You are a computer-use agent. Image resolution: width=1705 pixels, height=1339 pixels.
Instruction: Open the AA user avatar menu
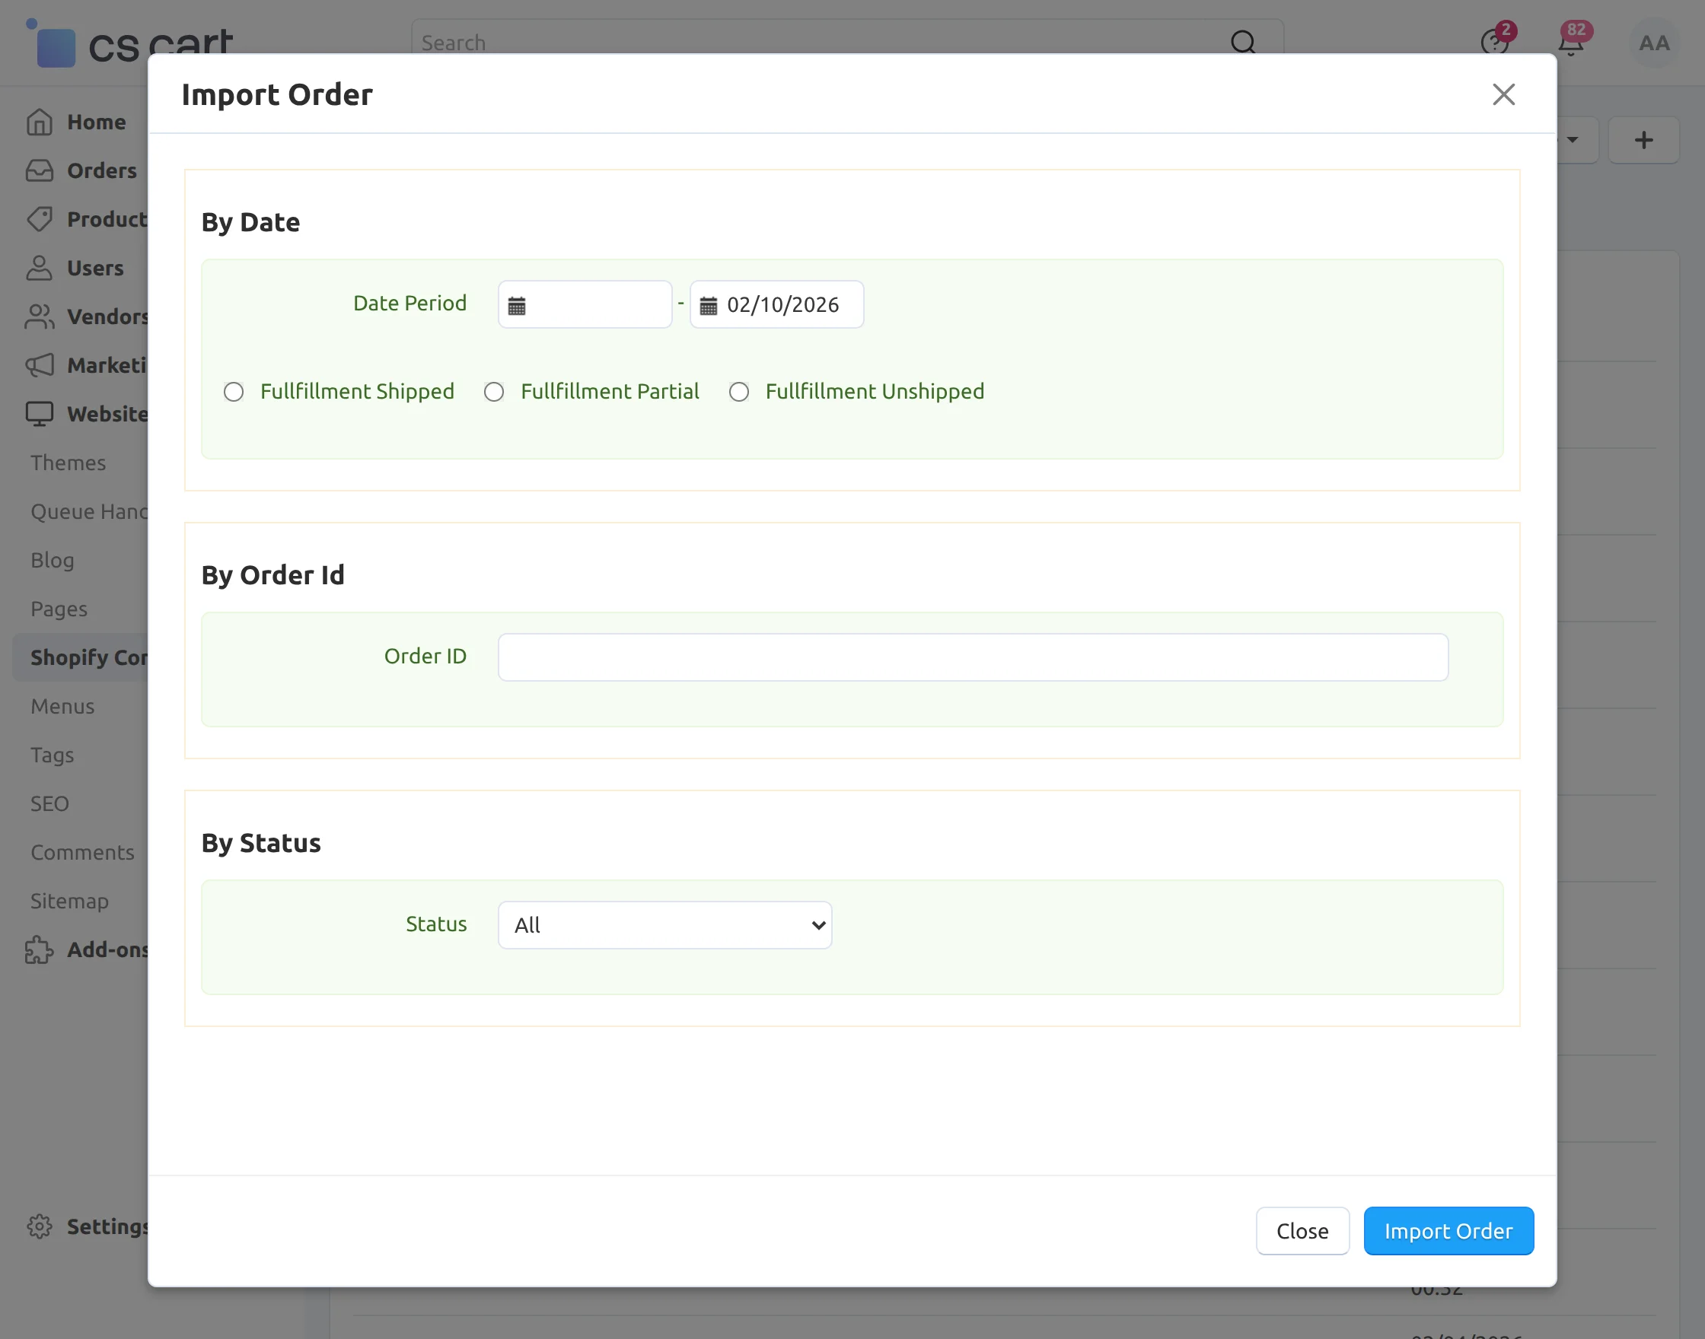pos(1653,43)
